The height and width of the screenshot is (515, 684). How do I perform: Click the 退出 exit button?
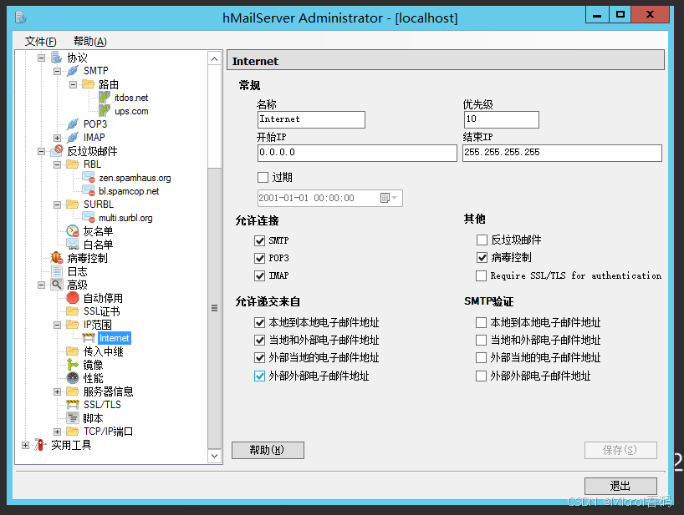point(620,486)
